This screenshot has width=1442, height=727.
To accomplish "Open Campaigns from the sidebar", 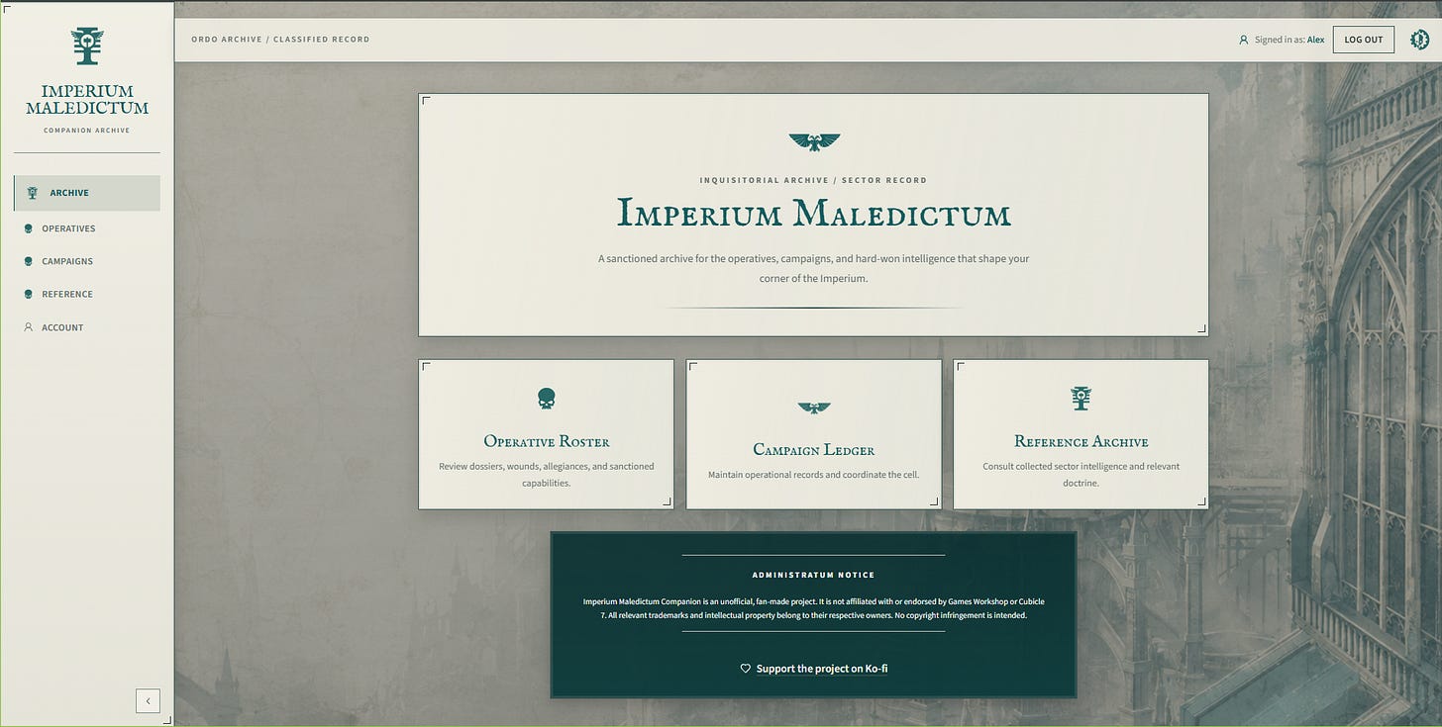I will coord(87,261).
